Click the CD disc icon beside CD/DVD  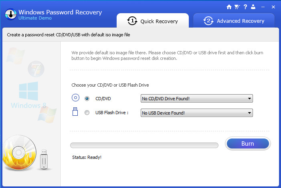coord(75,97)
